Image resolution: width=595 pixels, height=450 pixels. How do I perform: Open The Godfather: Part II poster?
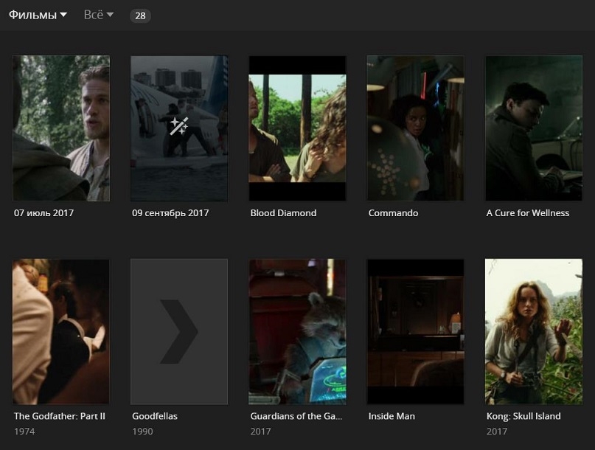click(61, 331)
